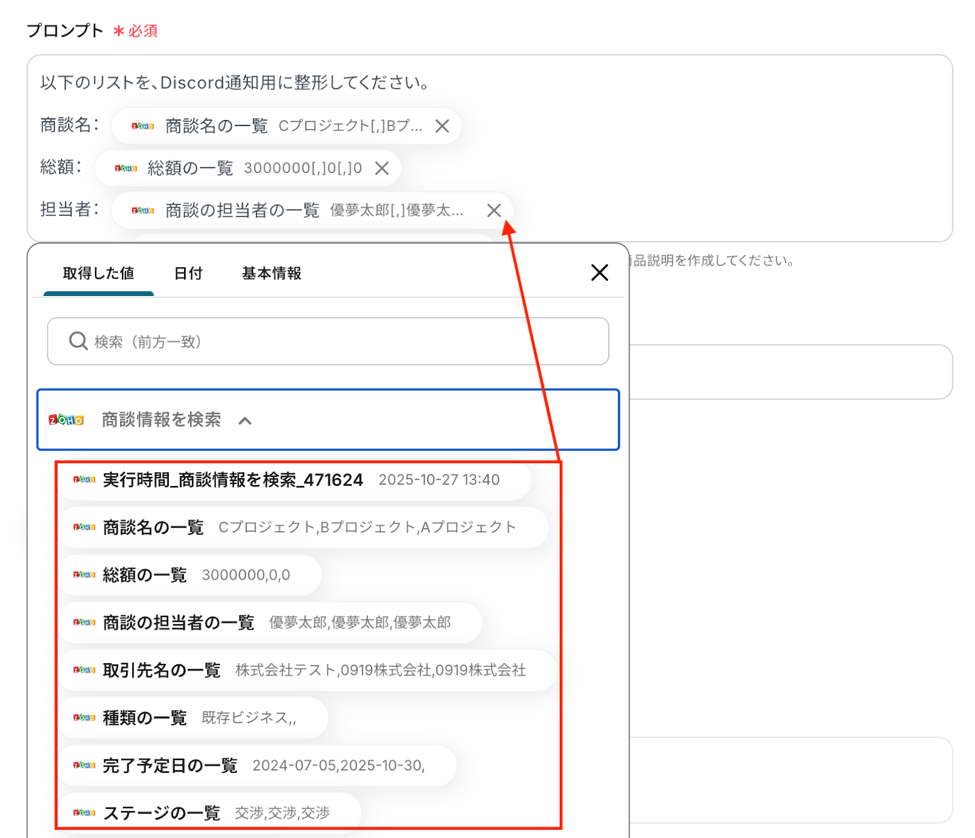
Task: Click the Zoho icon on 実行時間 row
Action: [x=84, y=480]
